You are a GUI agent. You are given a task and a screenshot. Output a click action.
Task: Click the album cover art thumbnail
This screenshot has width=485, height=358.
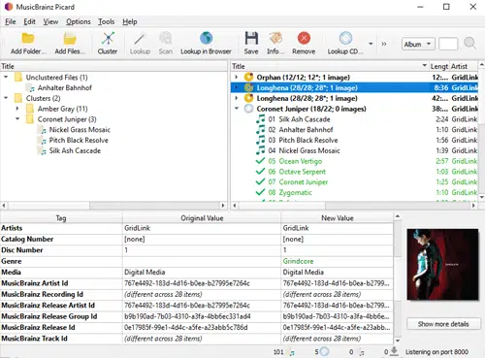coord(442,264)
